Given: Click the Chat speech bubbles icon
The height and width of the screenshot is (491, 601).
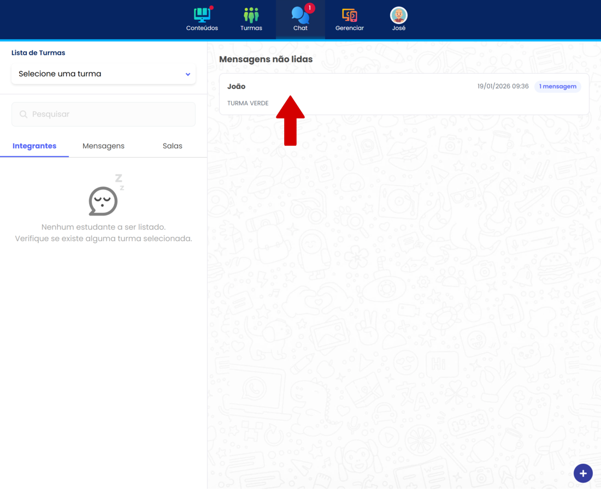Looking at the screenshot, I should tap(299, 16).
